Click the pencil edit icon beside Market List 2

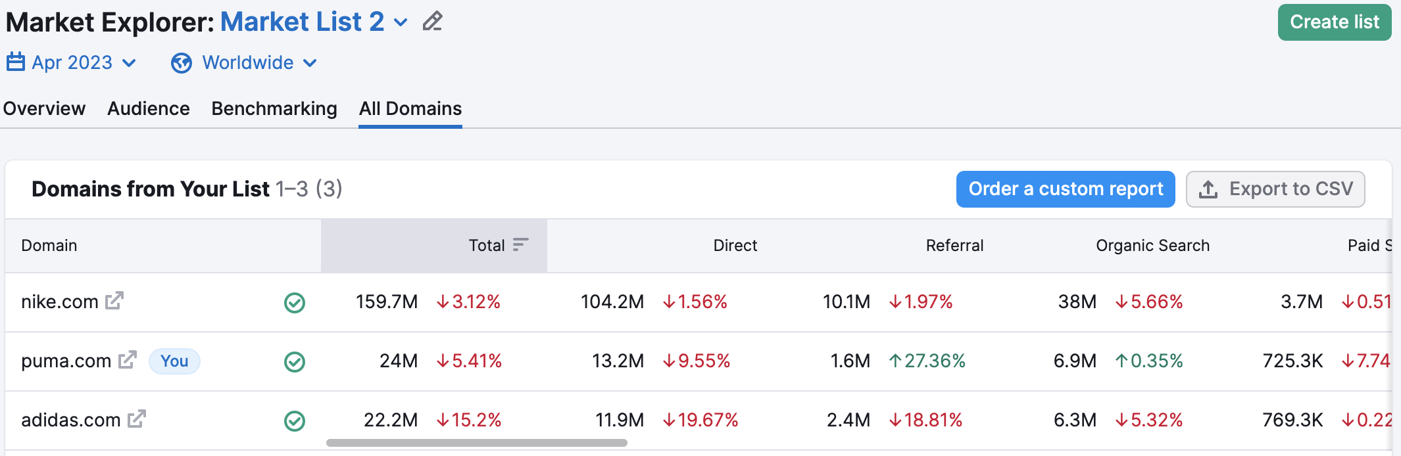pos(433,22)
